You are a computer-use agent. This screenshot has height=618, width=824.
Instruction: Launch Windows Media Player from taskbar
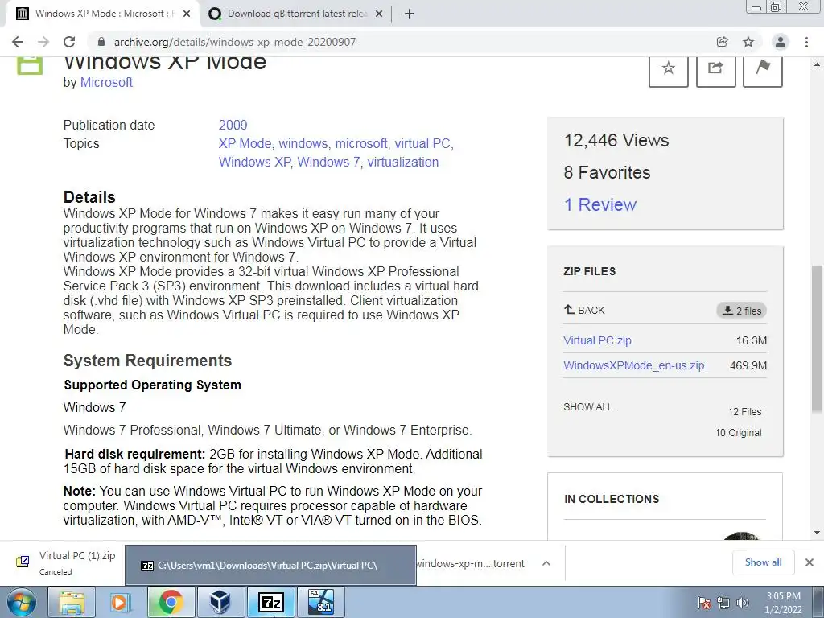click(120, 602)
